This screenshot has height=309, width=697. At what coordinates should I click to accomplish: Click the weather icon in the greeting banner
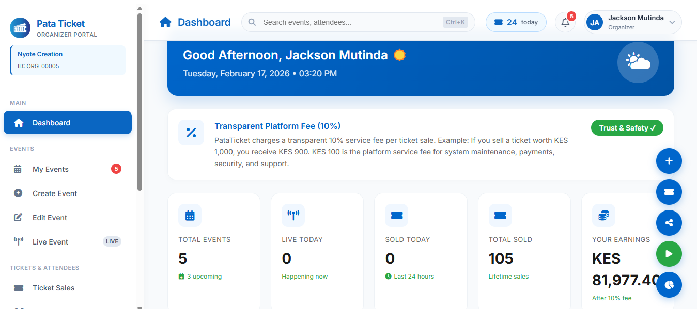[x=638, y=62]
